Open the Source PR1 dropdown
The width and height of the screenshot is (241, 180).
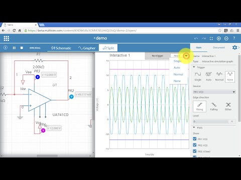214,92
